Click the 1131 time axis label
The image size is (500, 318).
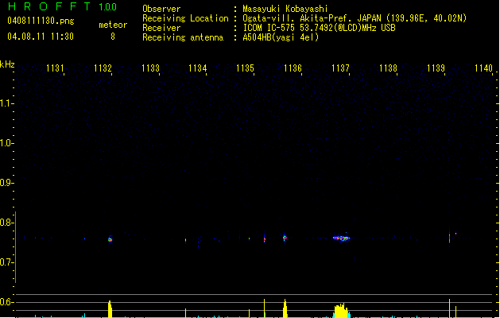(x=55, y=68)
